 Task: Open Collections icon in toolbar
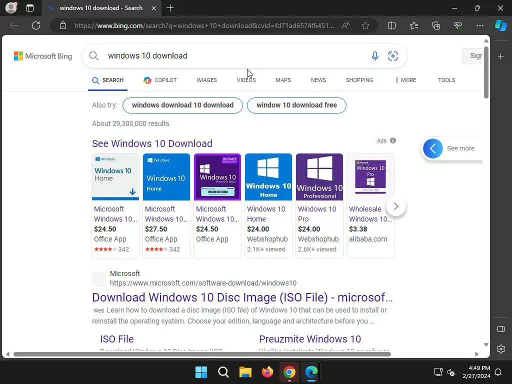pyautogui.click(x=436, y=25)
